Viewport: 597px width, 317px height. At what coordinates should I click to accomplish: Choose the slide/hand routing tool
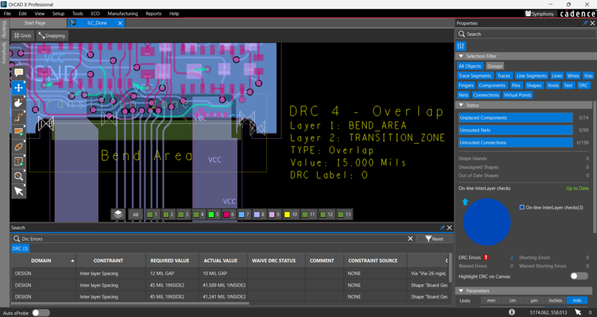19,103
